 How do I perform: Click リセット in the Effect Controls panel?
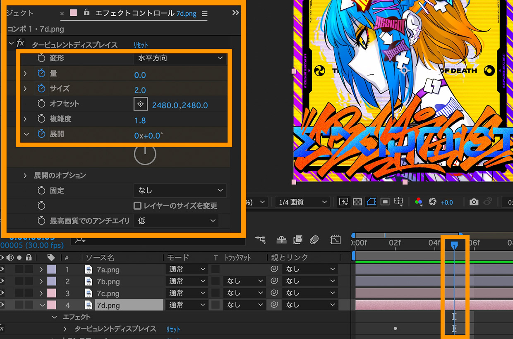(x=141, y=45)
